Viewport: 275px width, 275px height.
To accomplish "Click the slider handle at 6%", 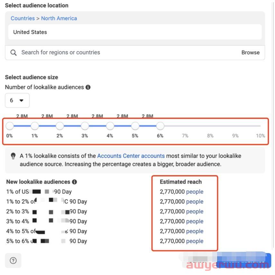I will [x=160, y=126].
